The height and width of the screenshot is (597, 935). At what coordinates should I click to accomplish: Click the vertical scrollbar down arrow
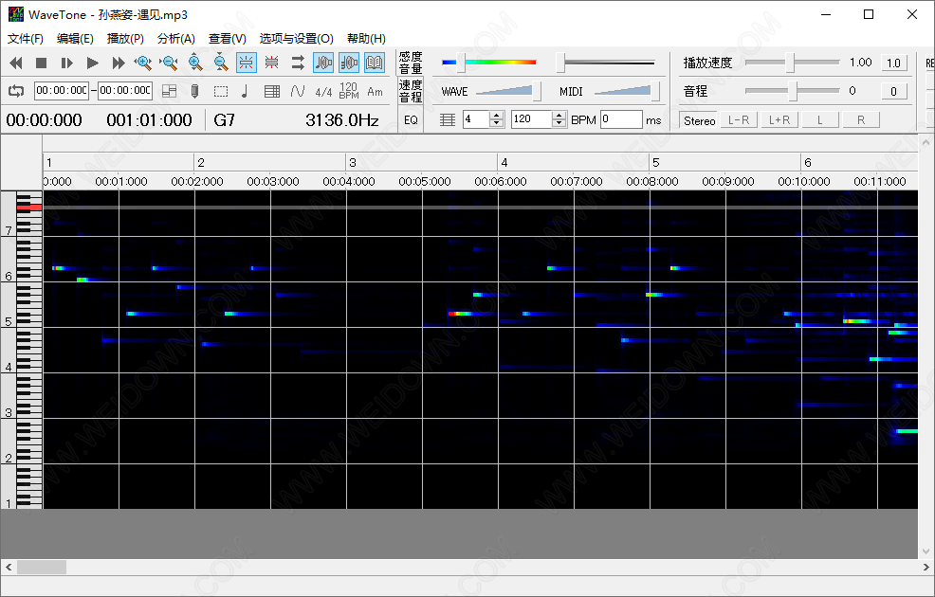click(926, 552)
